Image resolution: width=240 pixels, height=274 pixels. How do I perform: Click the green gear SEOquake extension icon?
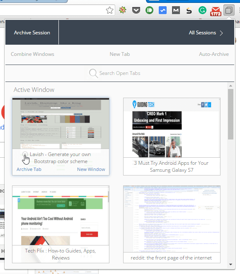coord(123,10)
